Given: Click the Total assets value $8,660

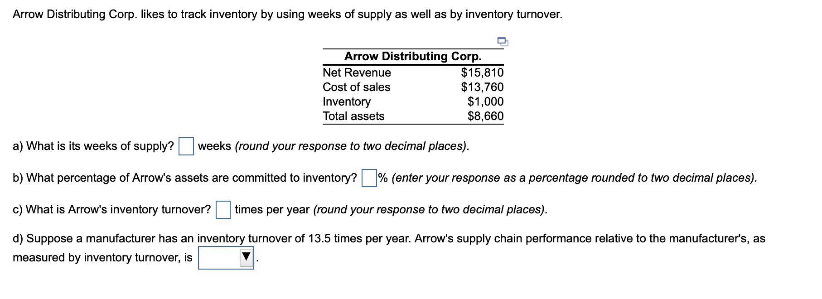Looking at the screenshot, I should click(x=485, y=116).
